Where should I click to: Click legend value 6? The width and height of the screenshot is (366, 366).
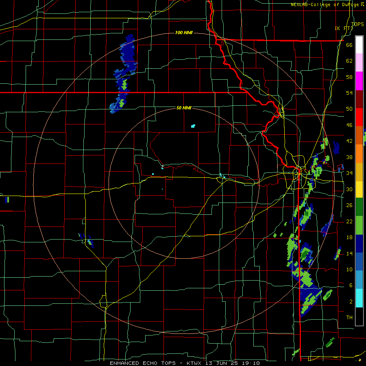coord(351,285)
